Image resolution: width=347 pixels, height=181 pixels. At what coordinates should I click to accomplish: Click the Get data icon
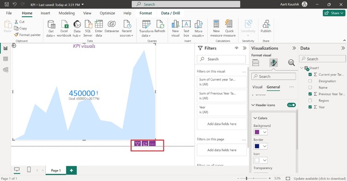[51, 24]
